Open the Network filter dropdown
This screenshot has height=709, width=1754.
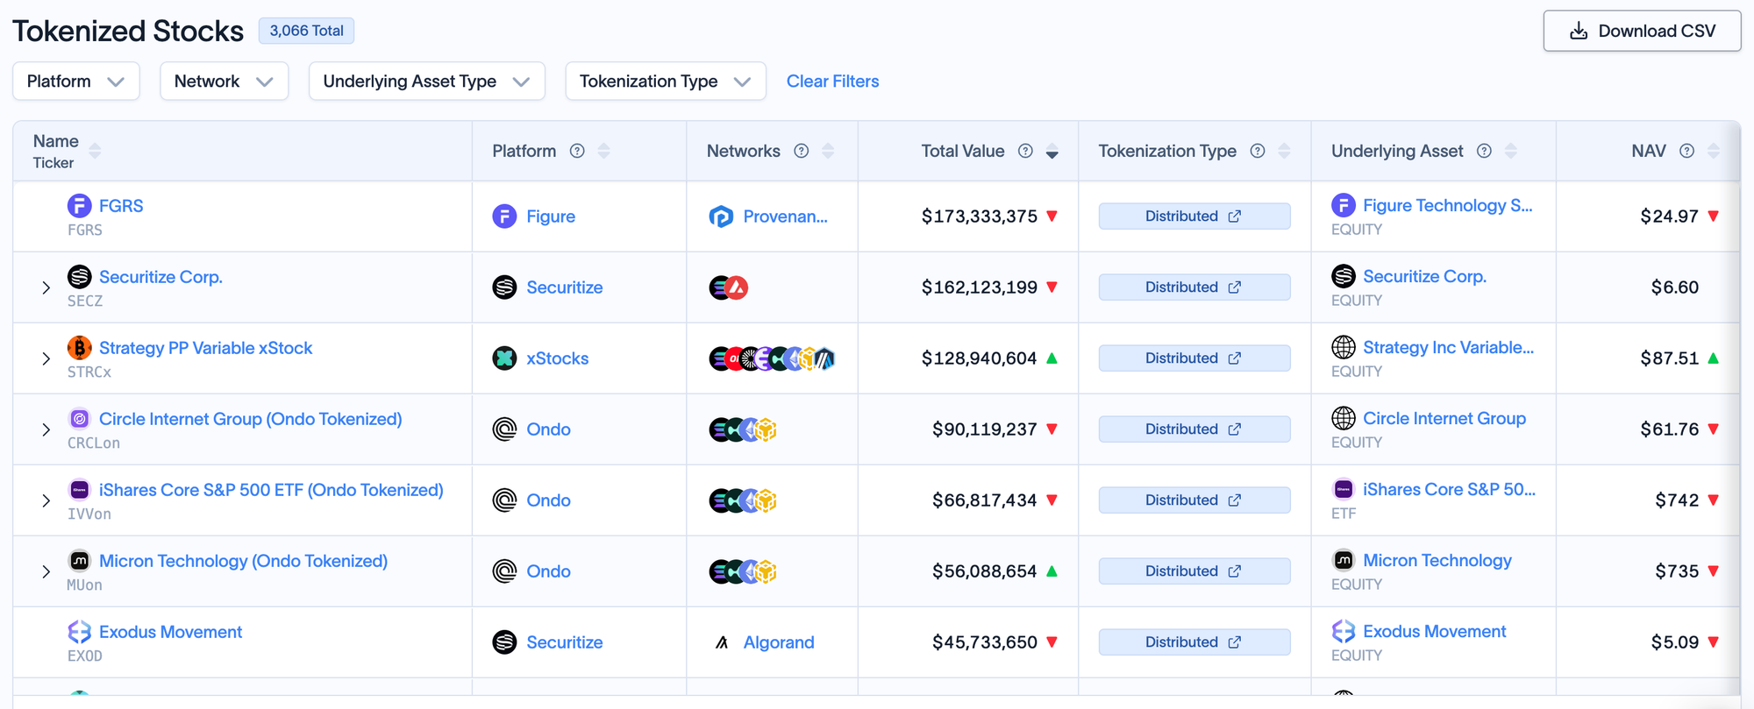click(x=225, y=82)
